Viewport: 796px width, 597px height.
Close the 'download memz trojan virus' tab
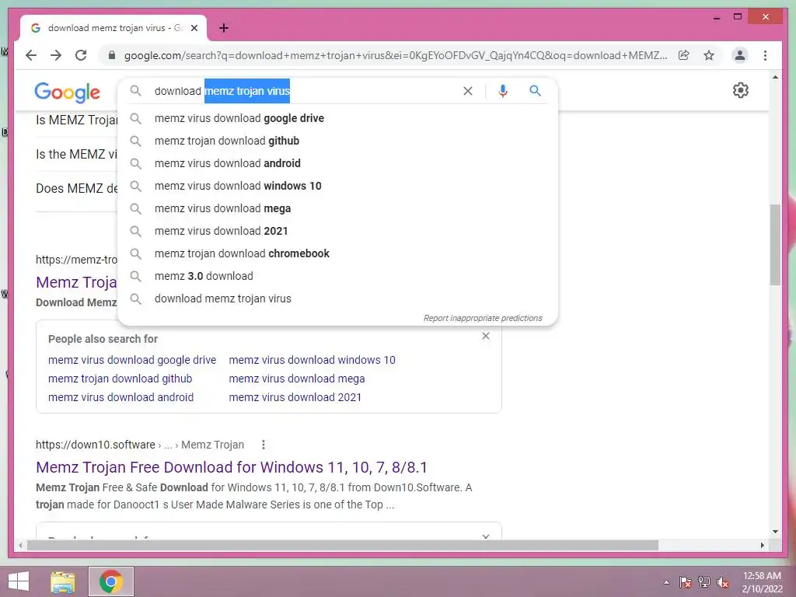[x=194, y=28]
